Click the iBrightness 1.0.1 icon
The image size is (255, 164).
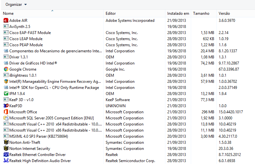click(6, 75)
